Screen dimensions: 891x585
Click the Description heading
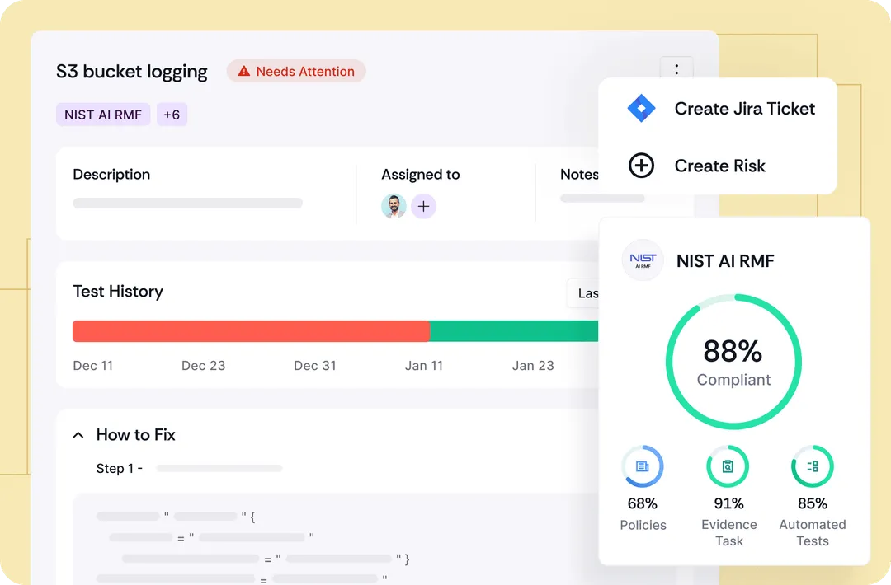(x=111, y=174)
